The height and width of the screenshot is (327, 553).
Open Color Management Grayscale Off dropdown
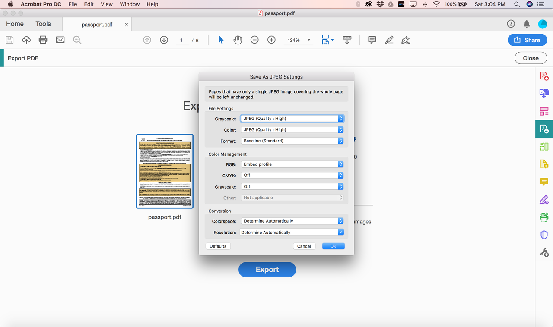pyautogui.click(x=292, y=186)
